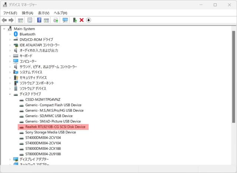237x173 pixels.
Task: Click the セキュリティ デバイス key icon
Action: click(16, 78)
